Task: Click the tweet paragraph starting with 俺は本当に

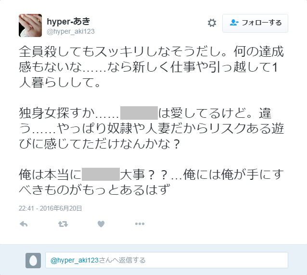Action: [x=152, y=182]
